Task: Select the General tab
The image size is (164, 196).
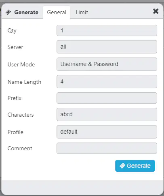Action: point(57,12)
